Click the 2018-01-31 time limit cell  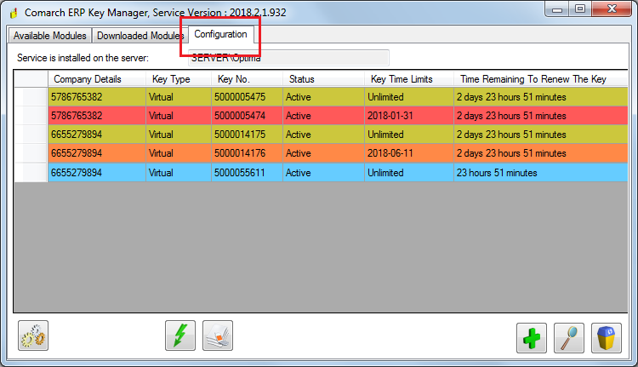coord(409,116)
